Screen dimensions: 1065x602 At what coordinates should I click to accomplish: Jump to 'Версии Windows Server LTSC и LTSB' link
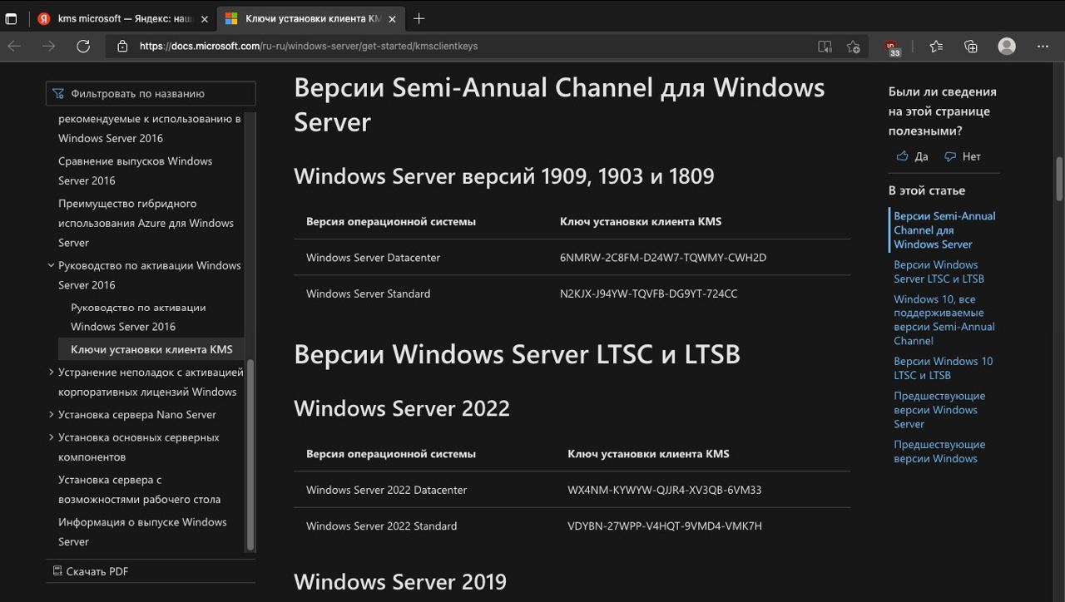pyautogui.click(x=939, y=272)
